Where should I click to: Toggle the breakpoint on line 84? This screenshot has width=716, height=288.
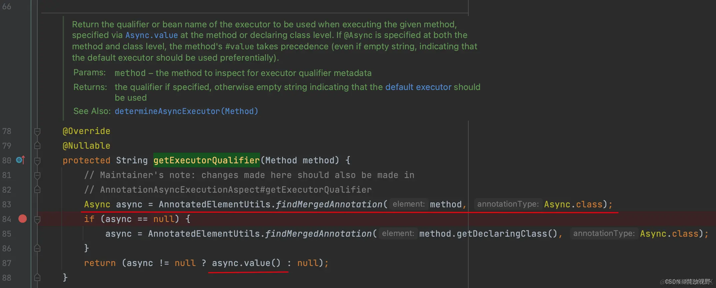pos(23,219)
